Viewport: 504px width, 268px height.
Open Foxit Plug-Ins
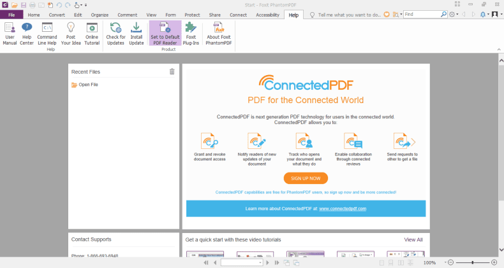point(191,34)
